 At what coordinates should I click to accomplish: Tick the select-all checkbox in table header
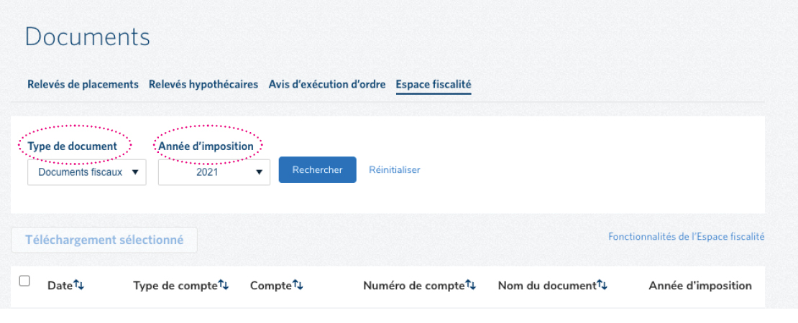(x=24, y=281)
